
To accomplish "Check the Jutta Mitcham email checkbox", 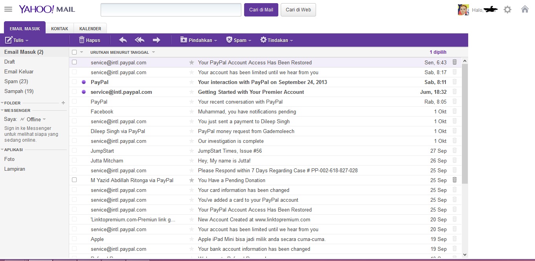I will 74,160.
